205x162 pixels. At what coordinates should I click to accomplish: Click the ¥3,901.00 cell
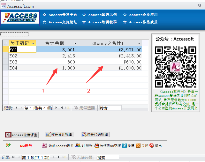click(110, 50)
